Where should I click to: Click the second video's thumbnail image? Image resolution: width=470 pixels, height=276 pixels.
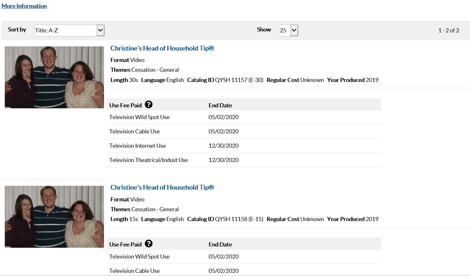[54, 217]
